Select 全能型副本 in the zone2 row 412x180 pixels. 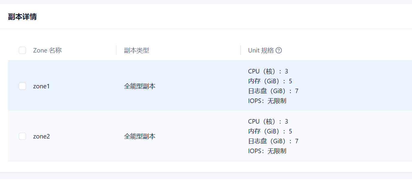140,136
